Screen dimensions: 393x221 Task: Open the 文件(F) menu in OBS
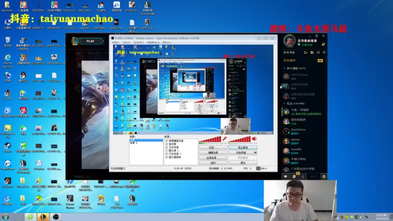[115, 43]
